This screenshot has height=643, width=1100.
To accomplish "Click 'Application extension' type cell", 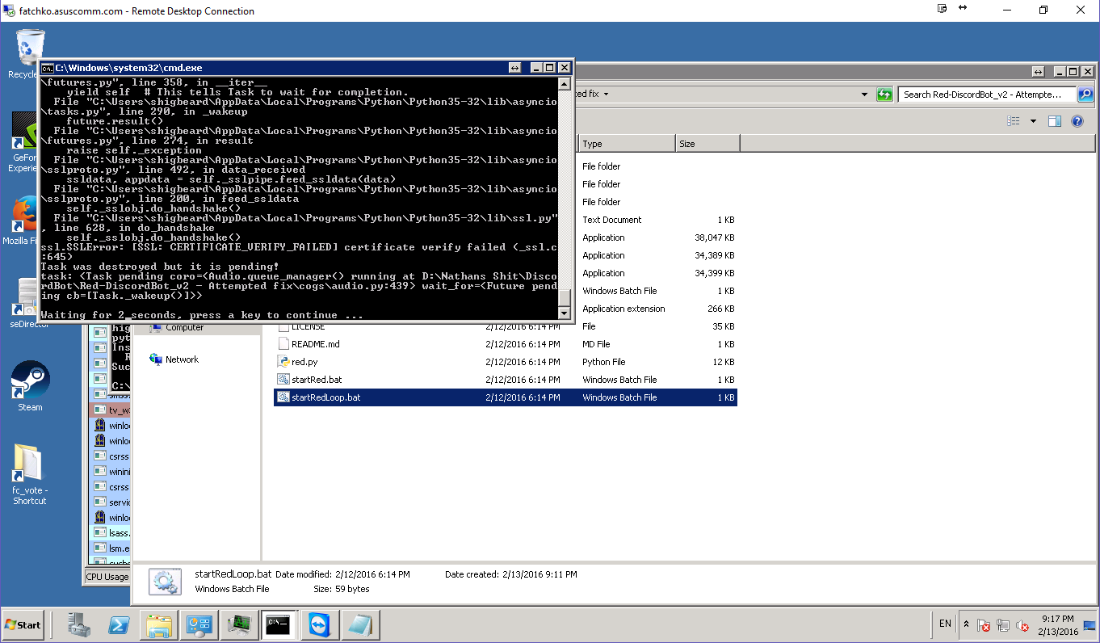I will pyautogui.click(x=623, y=309).
